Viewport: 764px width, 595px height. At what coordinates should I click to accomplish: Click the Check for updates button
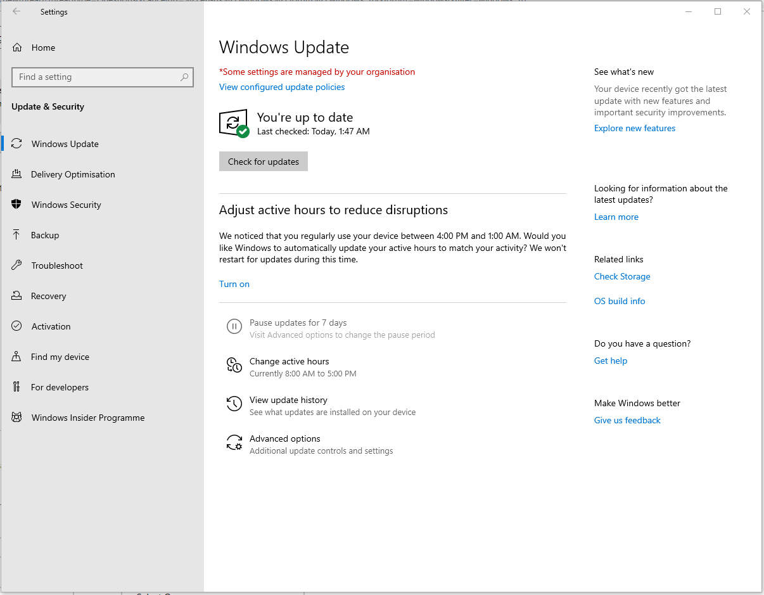click(x=264, y=162)
